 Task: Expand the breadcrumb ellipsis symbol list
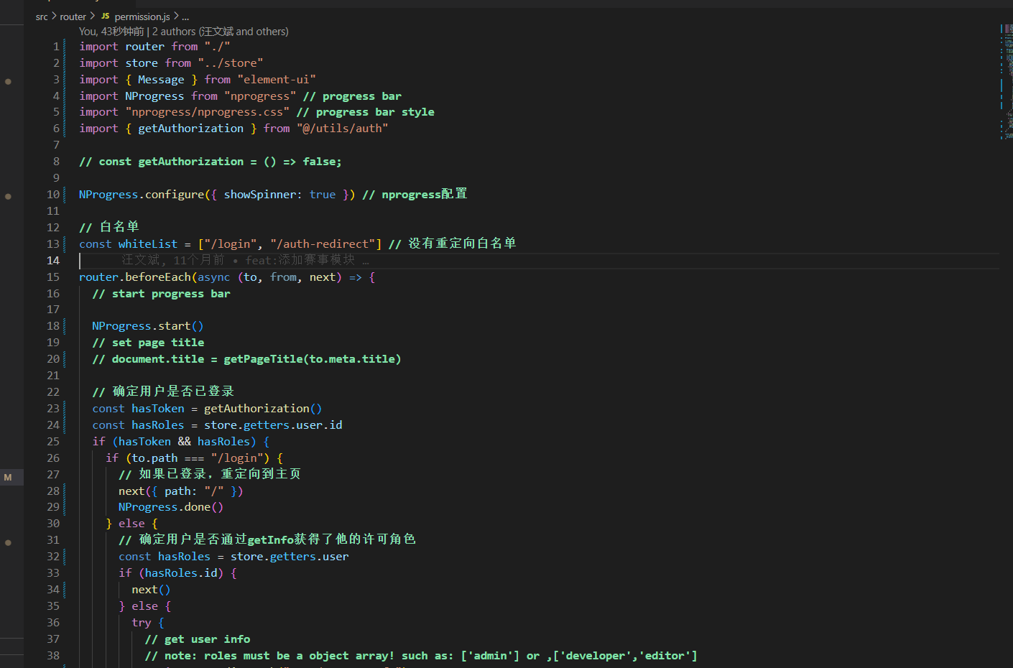pyautogui.click(x=185, y=17)
